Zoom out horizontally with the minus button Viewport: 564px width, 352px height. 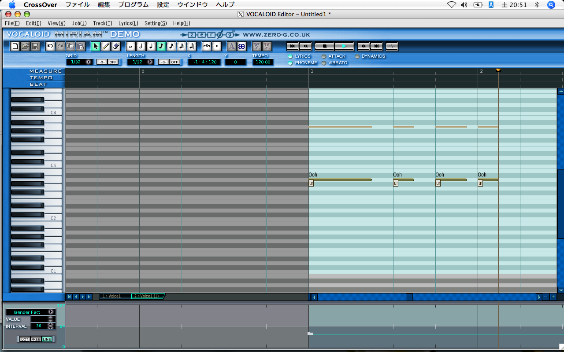pyautogui.click(x=546, y=297)
